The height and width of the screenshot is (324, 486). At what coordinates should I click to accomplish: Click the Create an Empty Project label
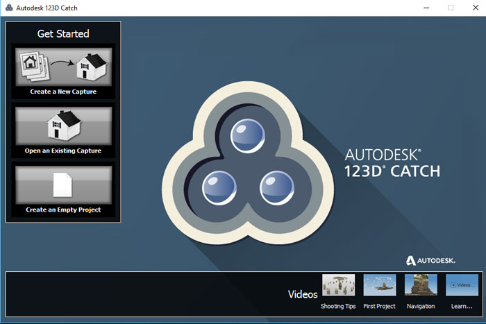(x=63, y=210)
